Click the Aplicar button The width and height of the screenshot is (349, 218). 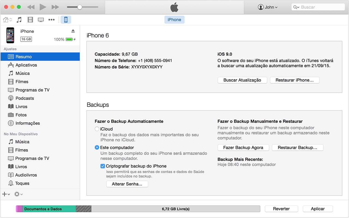pyautogui.click(x=318, y=209)
